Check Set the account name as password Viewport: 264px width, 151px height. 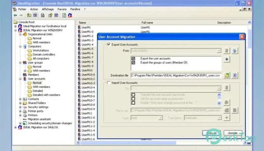coord(134,99)
